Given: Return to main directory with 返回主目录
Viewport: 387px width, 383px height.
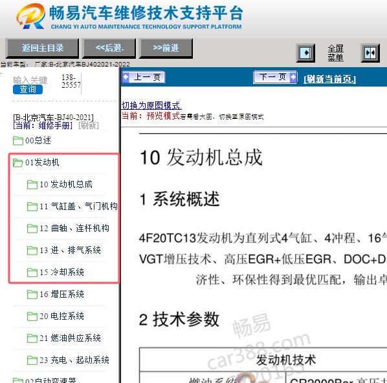Looking at the screenshot, I should coord(43,48).
